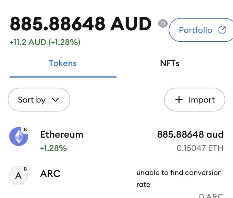Click the Import button
The width and height of the screenshot is (233, 198).
pyautogui.click(x=195, y=100)
